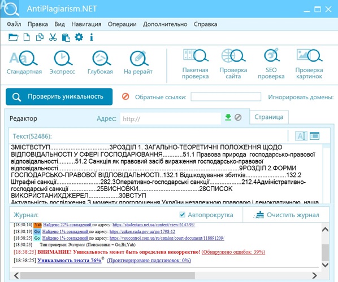The height and width of the screenshot is (282, 338).
Task: Create new document with blank page icon
Action: tap(27, 37)
